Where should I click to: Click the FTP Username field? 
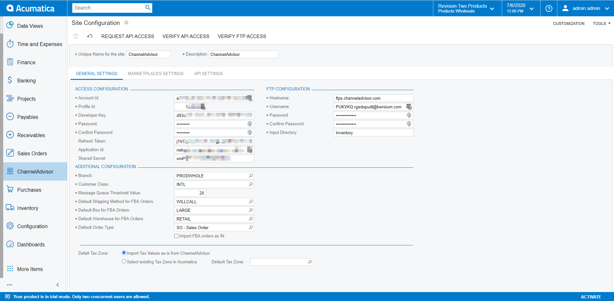(x=374, y=107)
